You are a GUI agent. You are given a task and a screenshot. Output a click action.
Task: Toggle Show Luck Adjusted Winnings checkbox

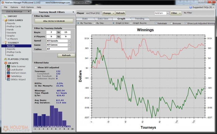pyautogui.click(x=186, y=23)
